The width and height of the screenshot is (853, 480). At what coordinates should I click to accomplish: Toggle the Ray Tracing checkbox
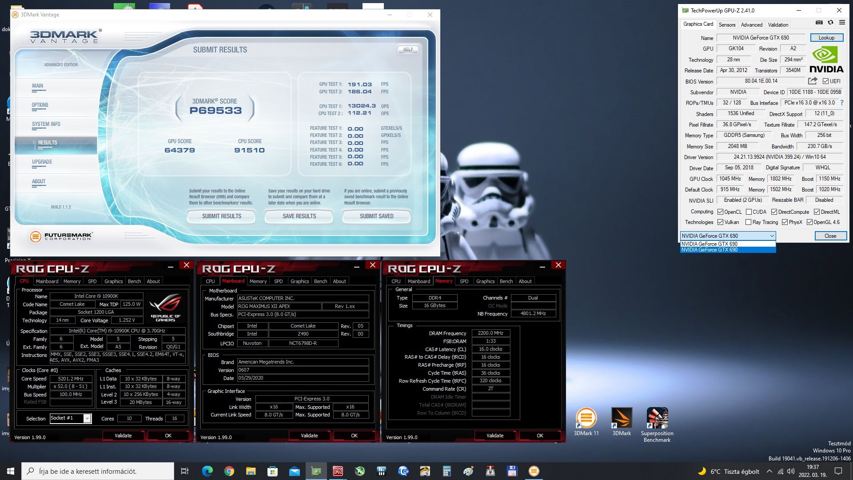[749, 222]
